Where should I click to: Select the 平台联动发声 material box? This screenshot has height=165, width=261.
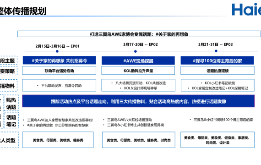coord(59,85)
